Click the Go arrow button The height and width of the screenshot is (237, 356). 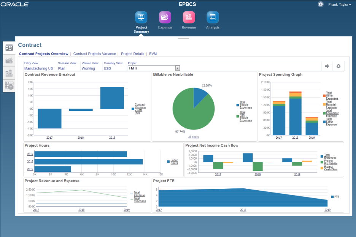tap(327, 66)
